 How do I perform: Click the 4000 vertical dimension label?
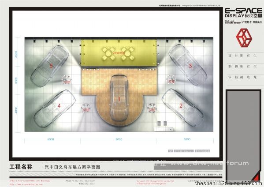pos(16,110)
